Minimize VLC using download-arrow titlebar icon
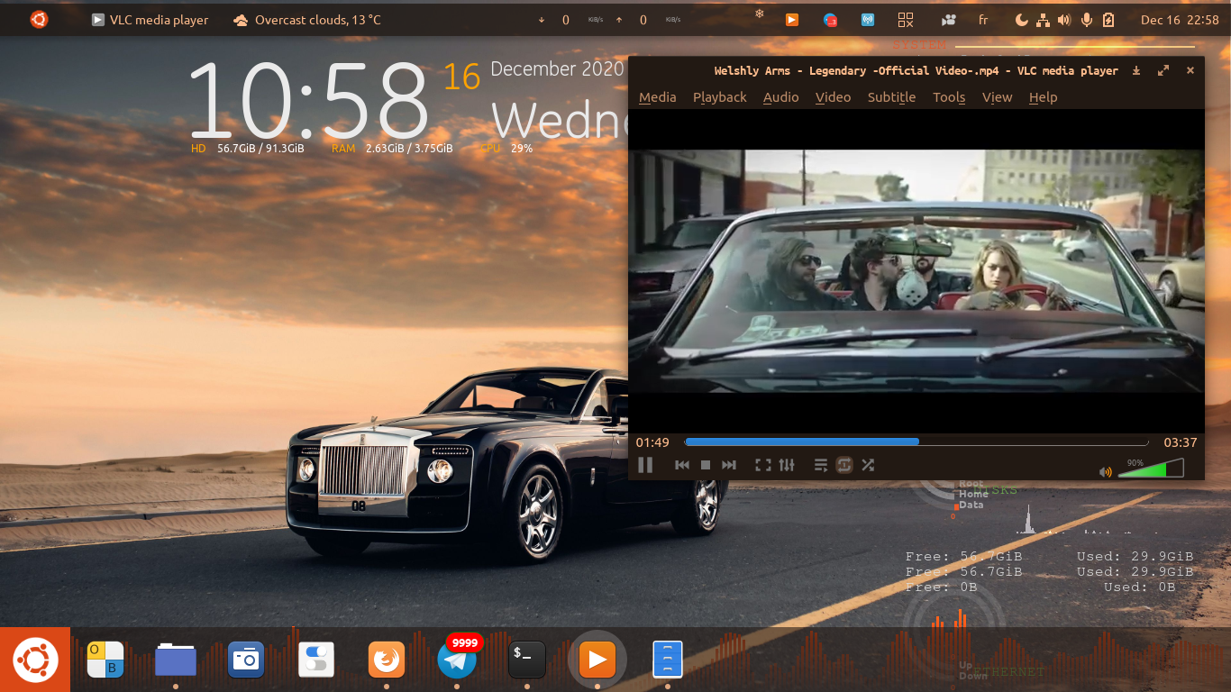Image resolution: width=1231 pixels, height=692 pixels. (x=1136, y=70)
